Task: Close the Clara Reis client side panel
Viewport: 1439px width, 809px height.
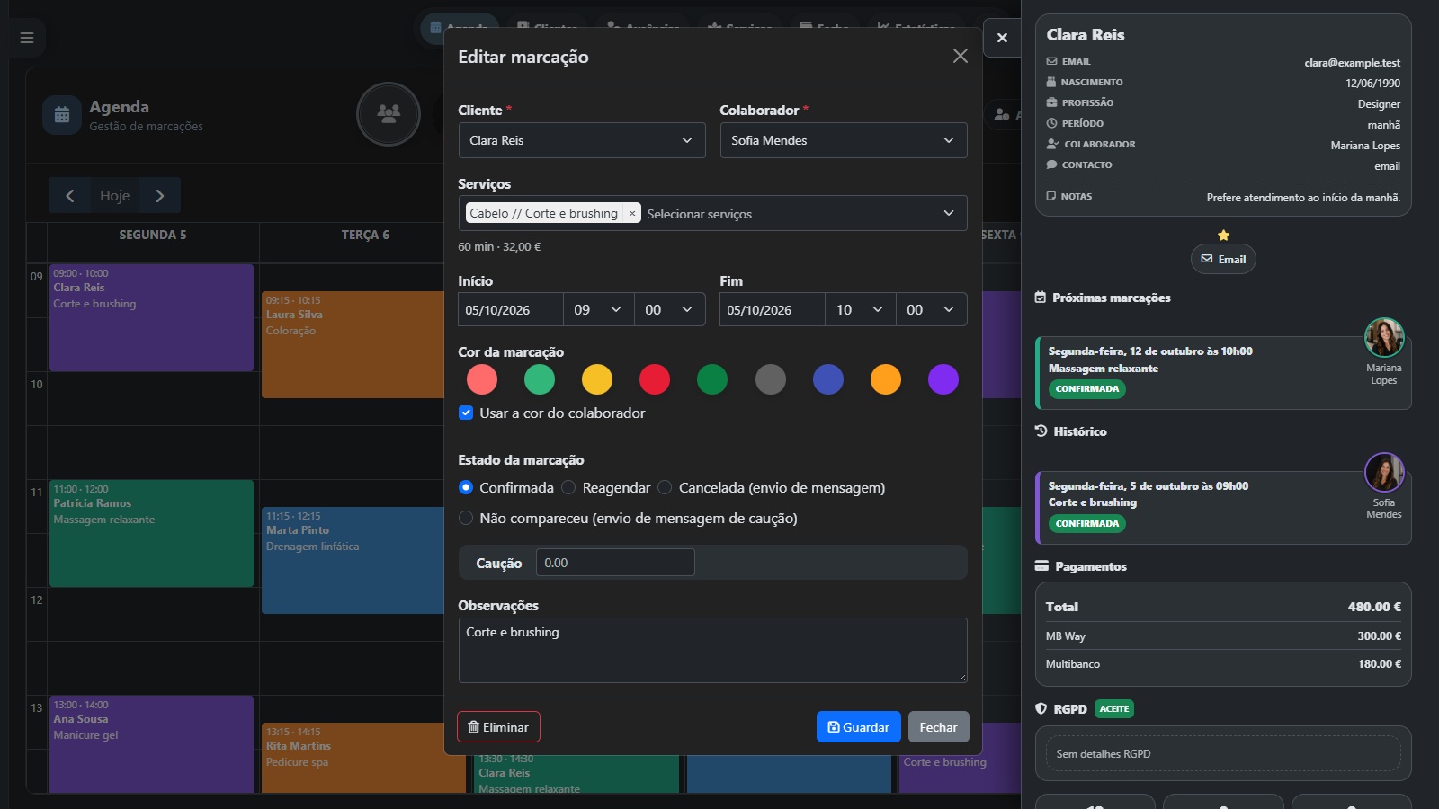Action: pos(1002,38)
